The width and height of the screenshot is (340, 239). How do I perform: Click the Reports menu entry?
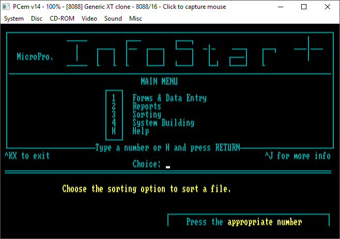[x=147, y=106]
